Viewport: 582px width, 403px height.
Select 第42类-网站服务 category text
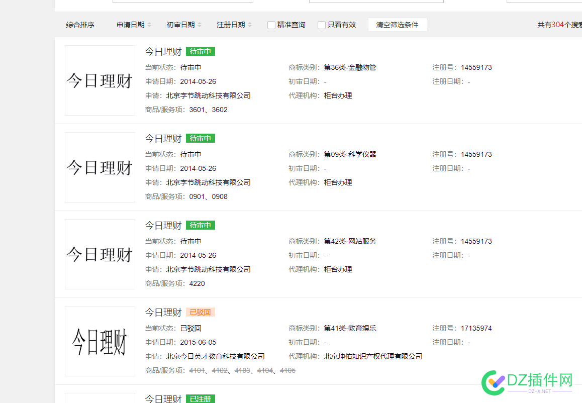(350, 241)
